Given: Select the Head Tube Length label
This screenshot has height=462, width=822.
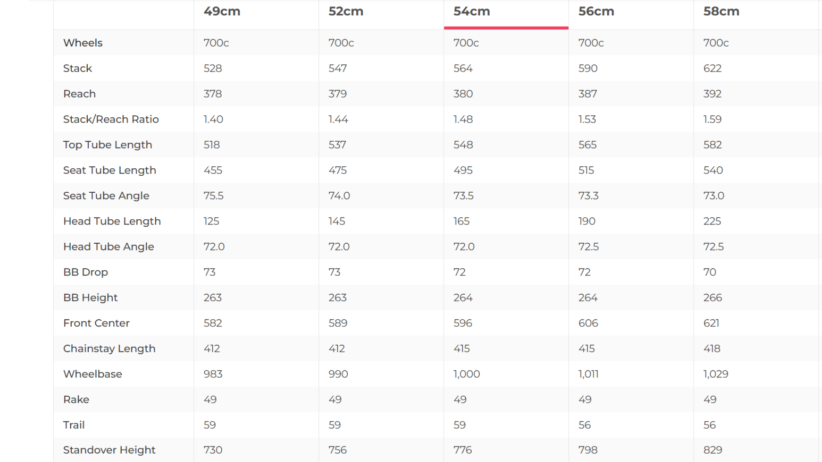Looking at the screenshot, I should [112, 221].
